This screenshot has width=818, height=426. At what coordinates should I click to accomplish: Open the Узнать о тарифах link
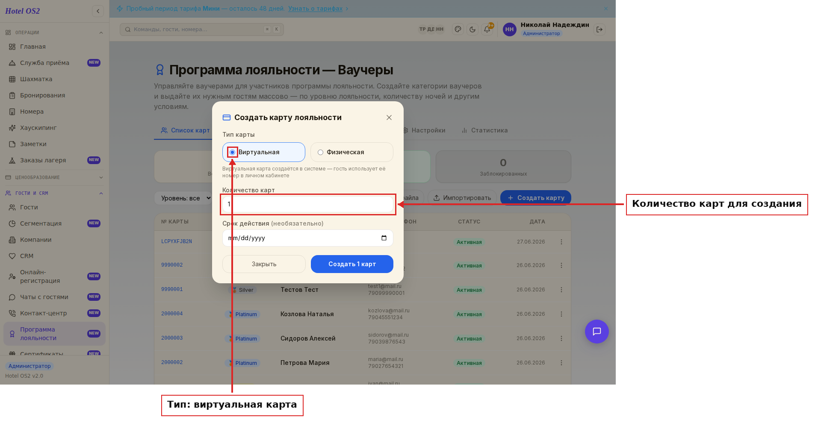(x=316, y=9)
